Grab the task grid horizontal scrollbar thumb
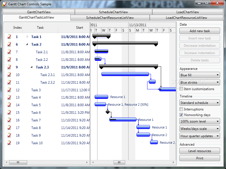The width and height of the screenshot is (226, 169). click(18, 163)
